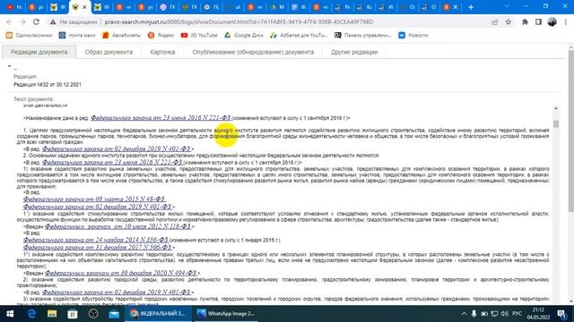Open the Новости bookmark

413,36
